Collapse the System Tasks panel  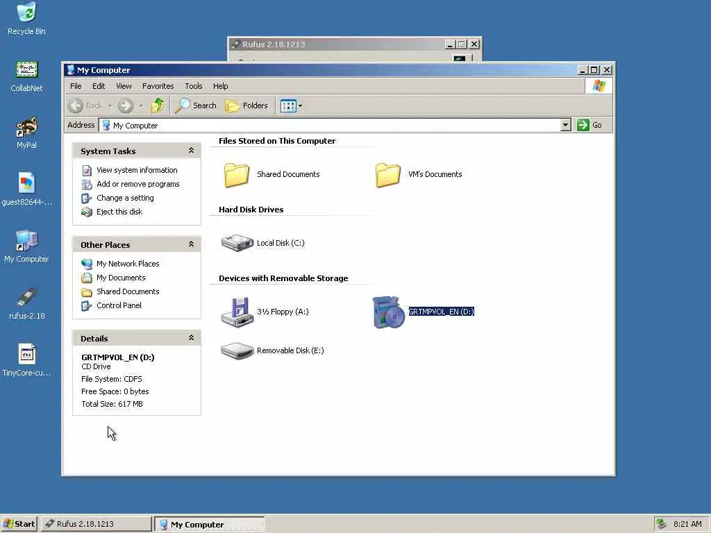click(x=192, y=151)
